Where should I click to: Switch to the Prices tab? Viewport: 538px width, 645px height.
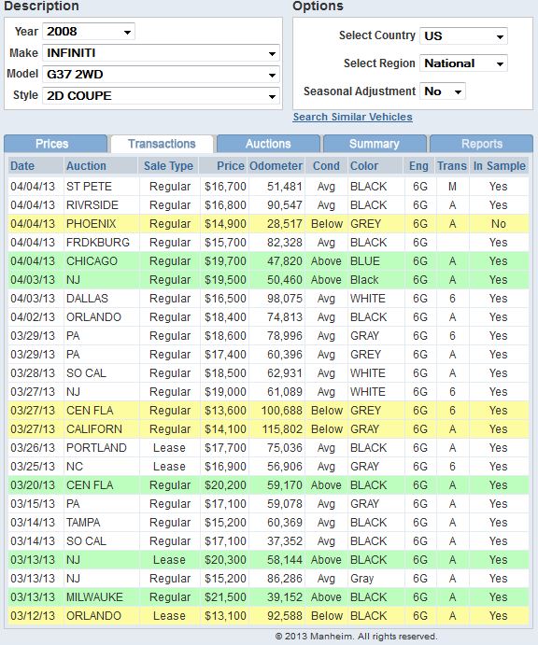pyautogui.click(x=55, y=144)
